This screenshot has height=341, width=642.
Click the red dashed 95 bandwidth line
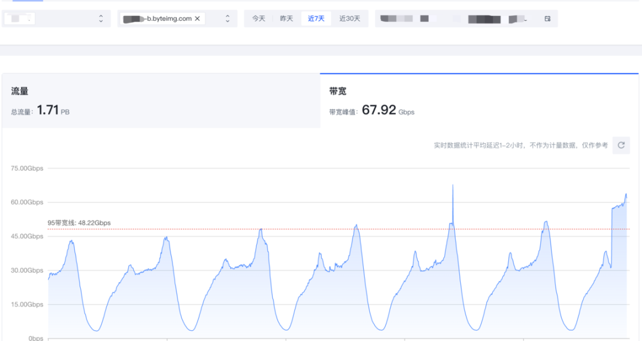(338, 229)
